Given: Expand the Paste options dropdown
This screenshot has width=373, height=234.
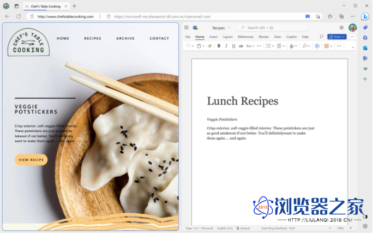Looking at the screenshot, I should point(203,46).
